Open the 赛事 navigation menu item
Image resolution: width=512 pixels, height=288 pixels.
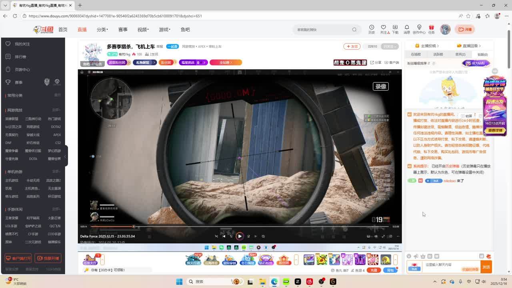point(123,30)
